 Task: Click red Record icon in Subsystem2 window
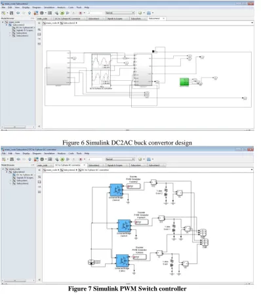80,13
